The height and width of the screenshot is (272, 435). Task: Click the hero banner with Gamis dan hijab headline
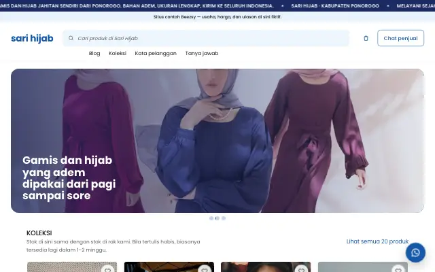217,141
